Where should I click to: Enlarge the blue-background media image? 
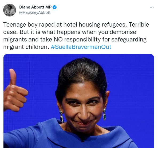pyautogui.click(x=79, y=101)
